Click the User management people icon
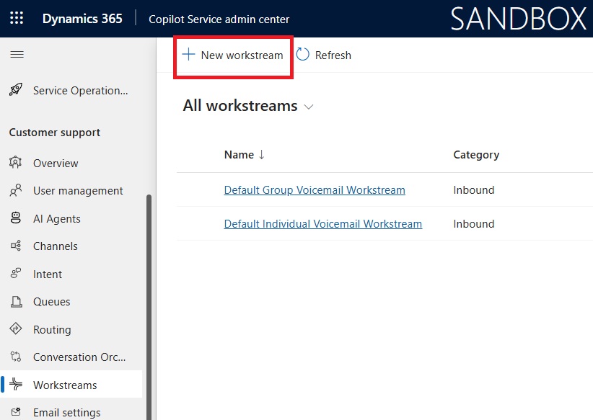The width and height of the screenshot is (593, 420). (x=15, y=190)
